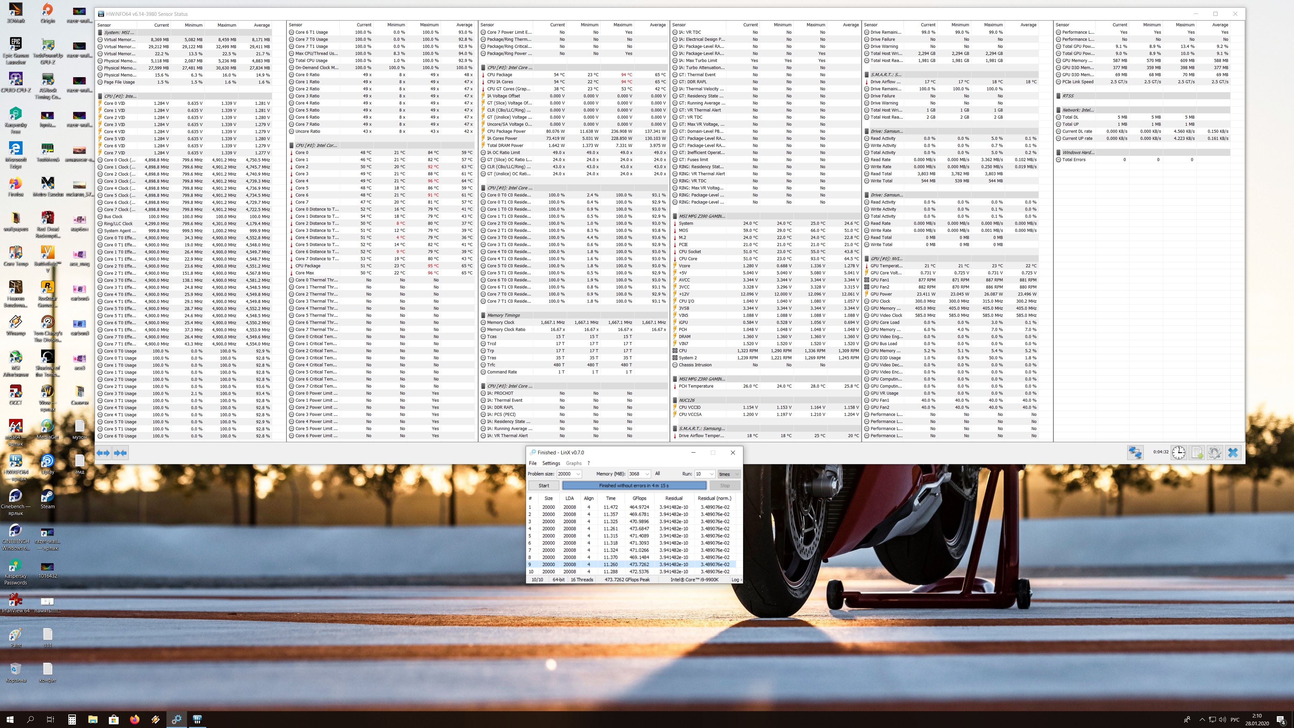Close sensors with the blue X icon

coord(1233,452)
